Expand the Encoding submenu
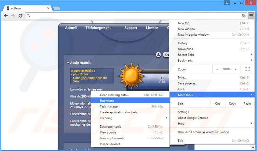This screenshot has width=257, height=151. pos(130,118)
